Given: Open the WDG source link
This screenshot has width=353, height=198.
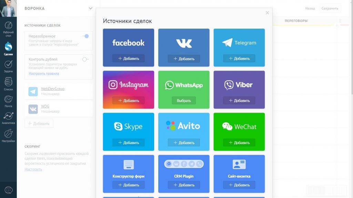Looking at the screenshot, I should (45, 106).
